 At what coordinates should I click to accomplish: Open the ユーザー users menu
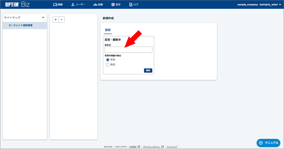78,4
